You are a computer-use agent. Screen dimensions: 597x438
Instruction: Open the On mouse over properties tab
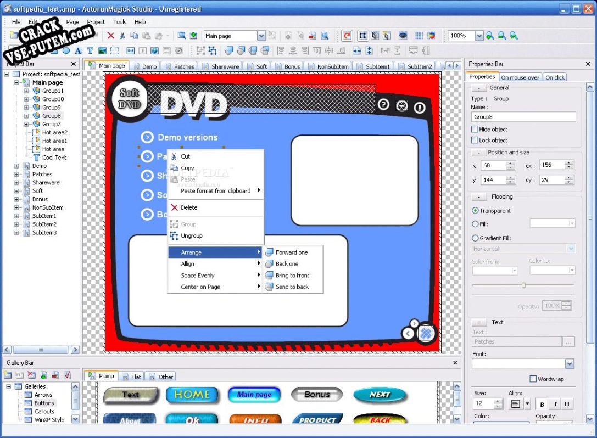(x=520, y=77)
